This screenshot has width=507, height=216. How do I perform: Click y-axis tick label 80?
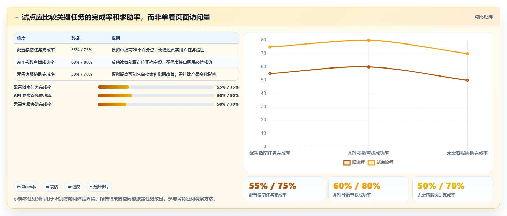(x=263, y=40)
